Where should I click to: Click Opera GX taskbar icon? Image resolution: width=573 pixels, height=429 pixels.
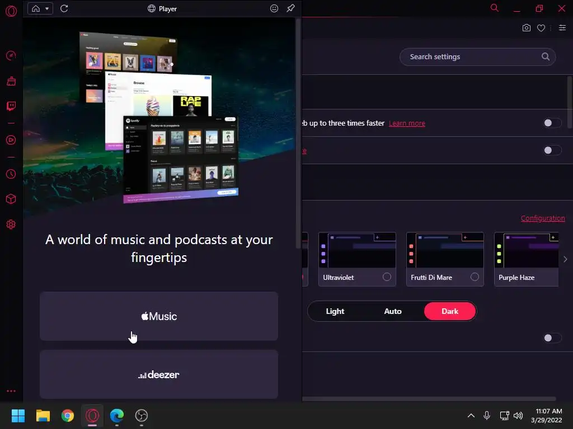pos(92,416)
